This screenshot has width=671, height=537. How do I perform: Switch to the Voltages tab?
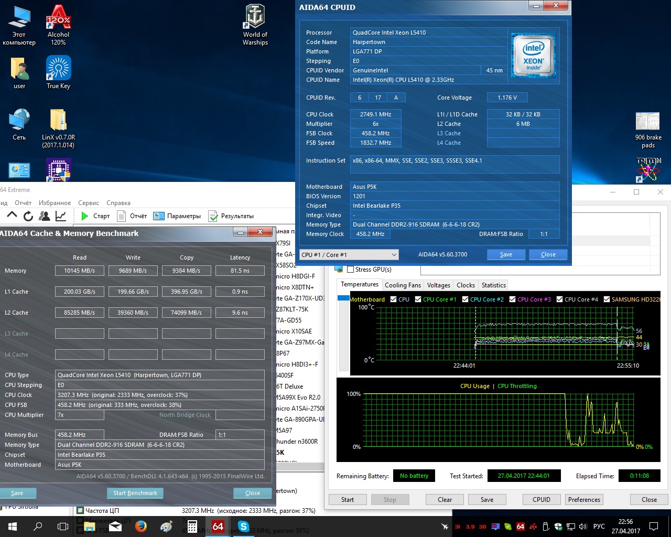[439, 285]
